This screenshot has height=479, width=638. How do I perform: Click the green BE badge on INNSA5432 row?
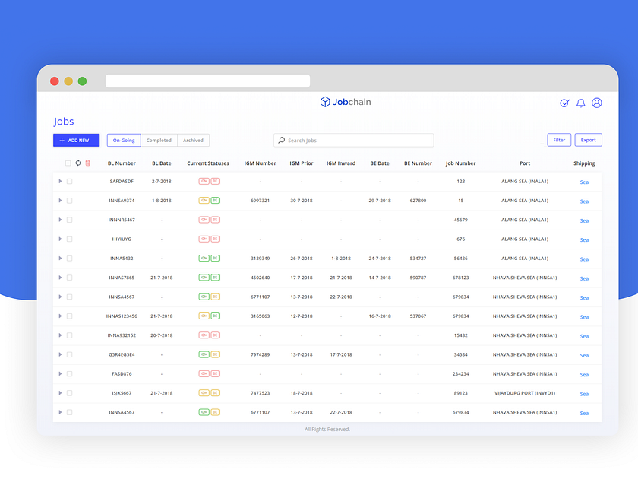pos(214,258)
